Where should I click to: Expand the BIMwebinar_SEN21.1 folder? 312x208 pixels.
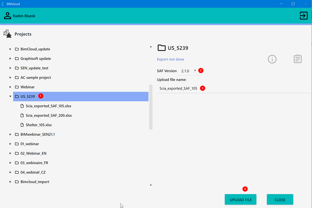coord(10,134)
